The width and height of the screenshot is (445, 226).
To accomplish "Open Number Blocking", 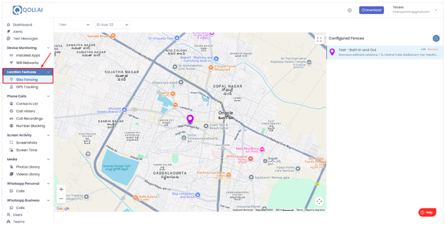I will pos(30,126).
